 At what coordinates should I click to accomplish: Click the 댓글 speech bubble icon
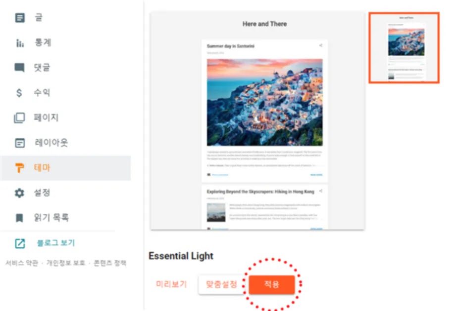20,68
